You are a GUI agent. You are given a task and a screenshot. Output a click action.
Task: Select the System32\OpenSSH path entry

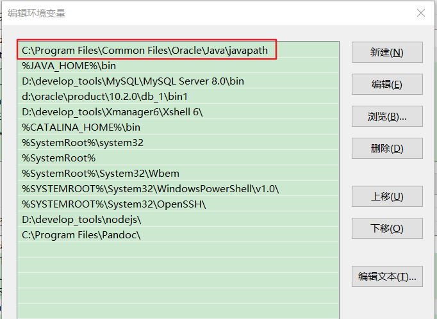(x=114, y=204)
